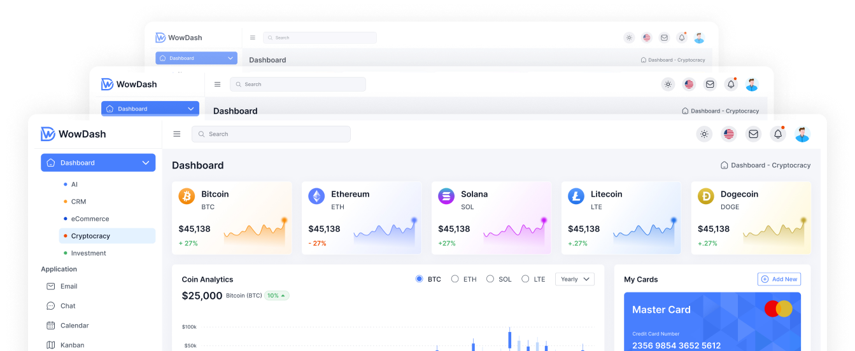Viewport: 855px width, 351px height.
Task: Open the Yearly period dropdown
Action: 575,279
